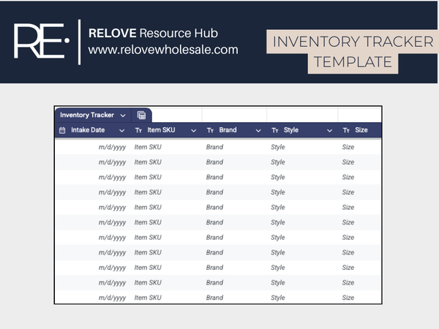This screenshot has width=439, height=329.
Task: Open the Intake Date column dropdown arrow
Action: pos(122,130)
